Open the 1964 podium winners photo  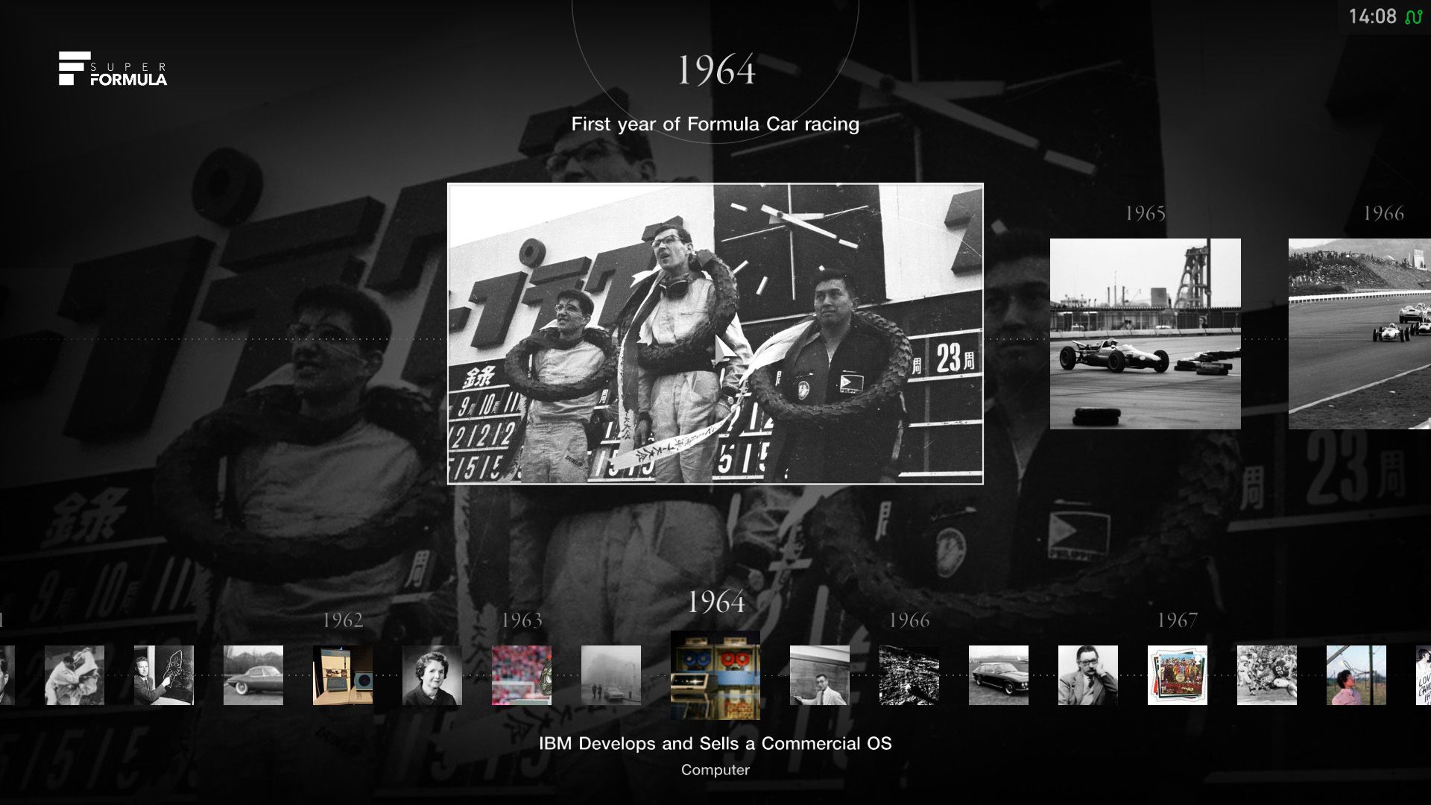tap(715, 334)
